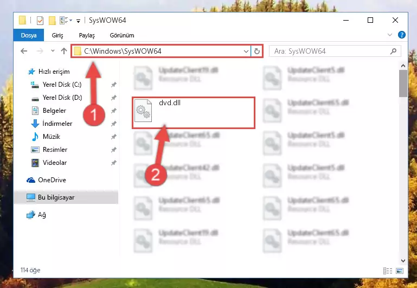Go back with the left arrow
This screenshot has height=288, width=417.
coord(24,51)
